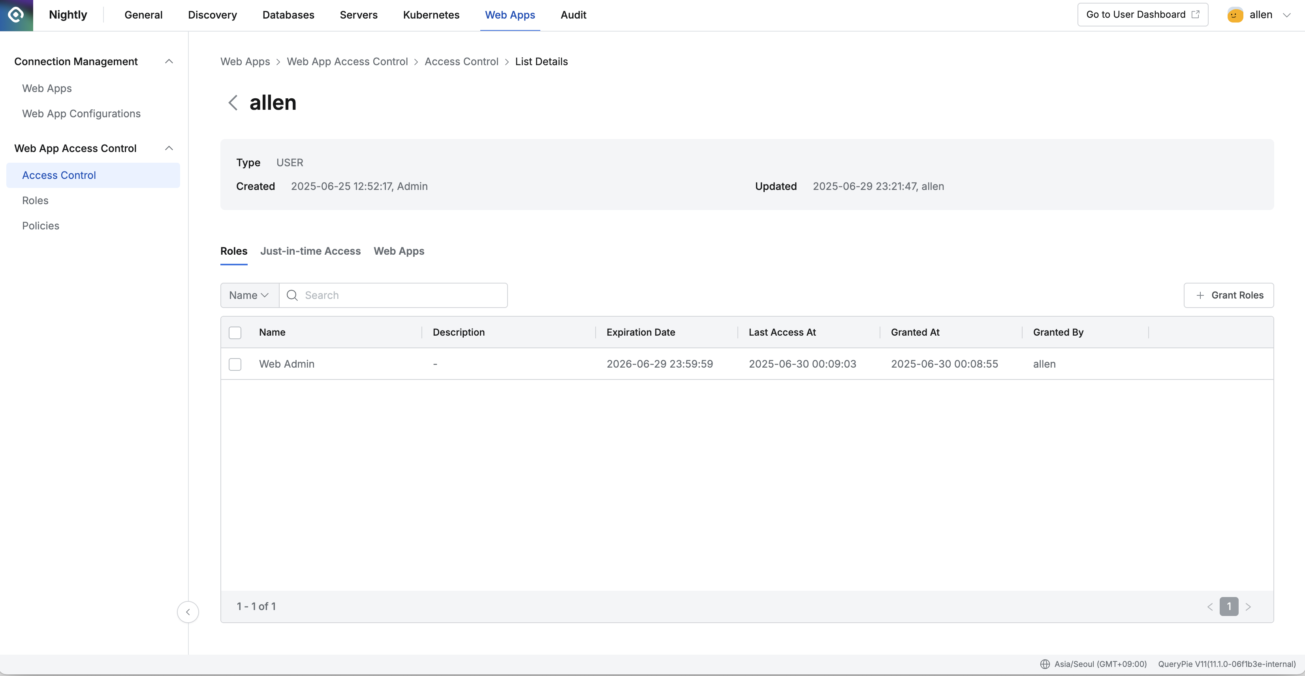Open Policies in the sidebar
Viewport: 1305px width, 676px height.
(41, 226)
